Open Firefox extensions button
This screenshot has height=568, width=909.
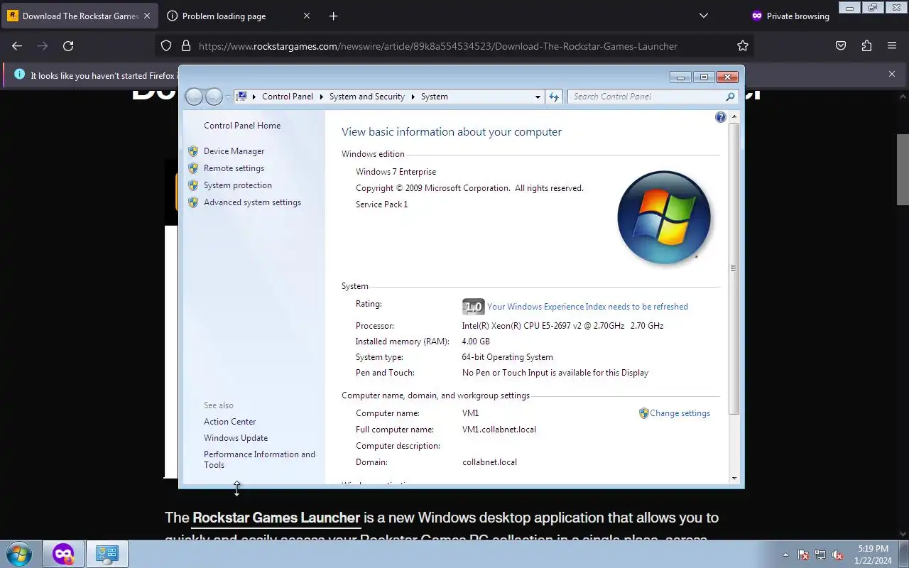tap(866, 46)
